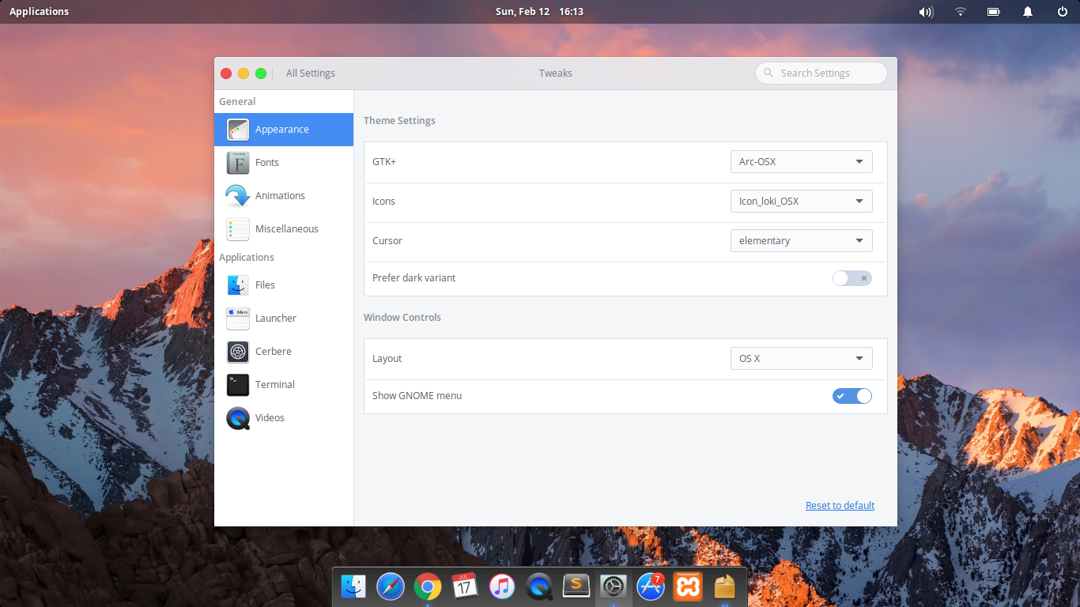1080x607 pixels.
Task: Launch Google Chrome from the dock
Action: 428,586
